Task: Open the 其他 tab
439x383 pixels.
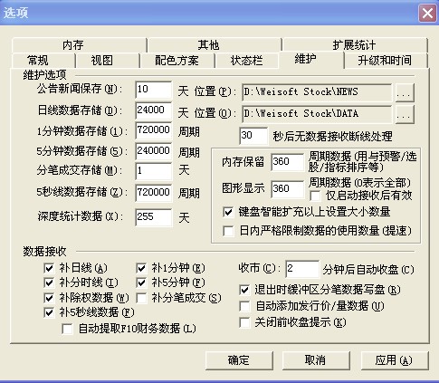Action: 215,45
